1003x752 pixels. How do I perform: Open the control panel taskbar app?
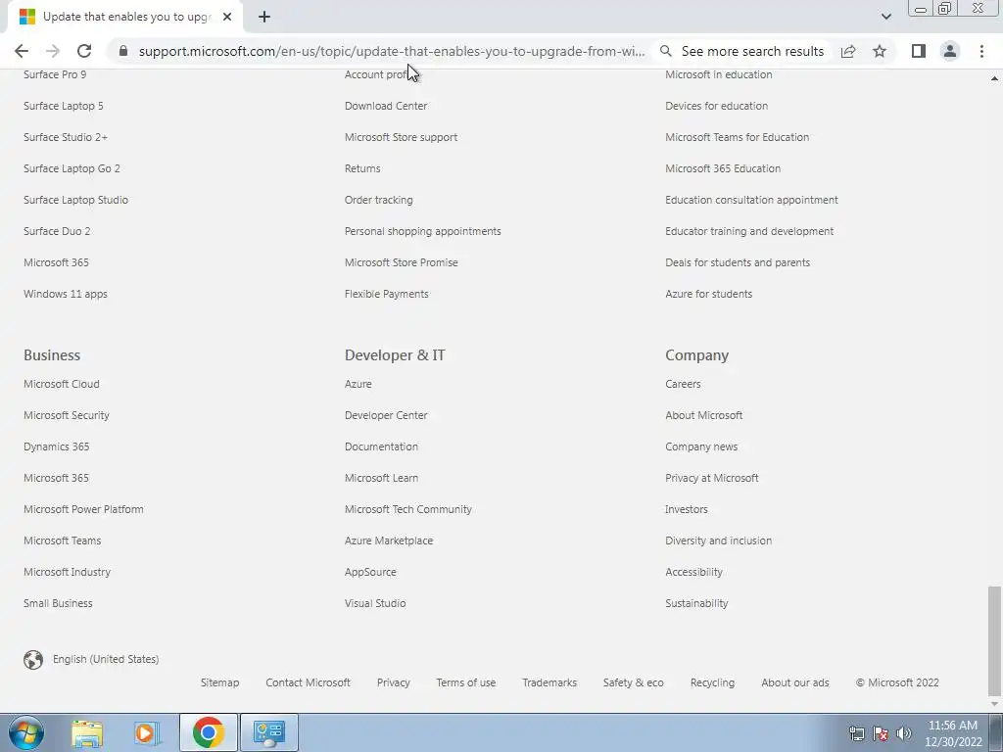pos(268,732)
